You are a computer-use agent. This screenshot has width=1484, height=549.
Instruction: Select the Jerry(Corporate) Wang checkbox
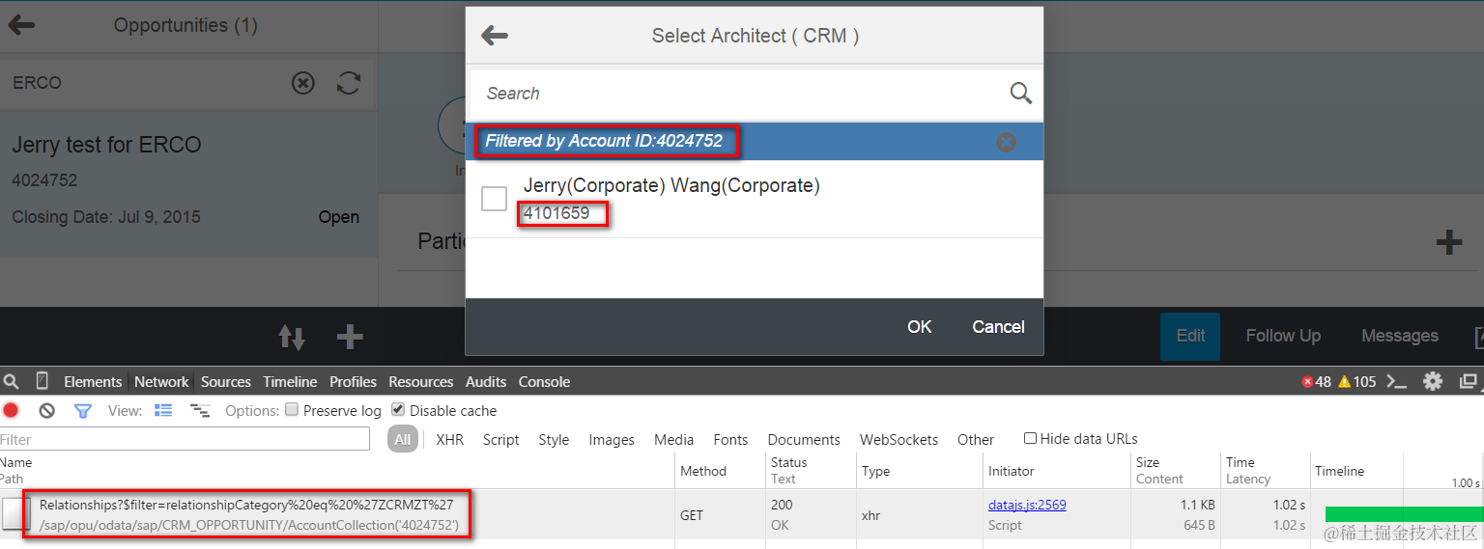click(494, 198)
